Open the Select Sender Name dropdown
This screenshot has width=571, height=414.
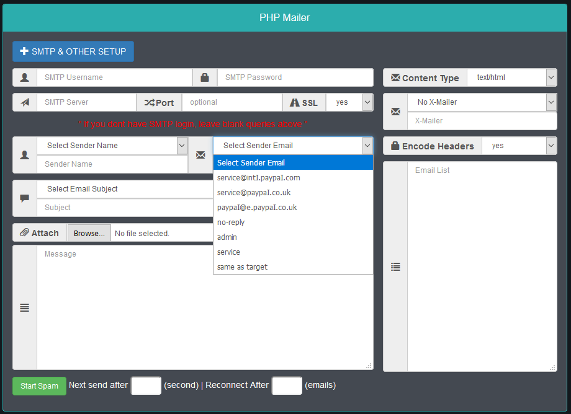click(x=112, y=146)
